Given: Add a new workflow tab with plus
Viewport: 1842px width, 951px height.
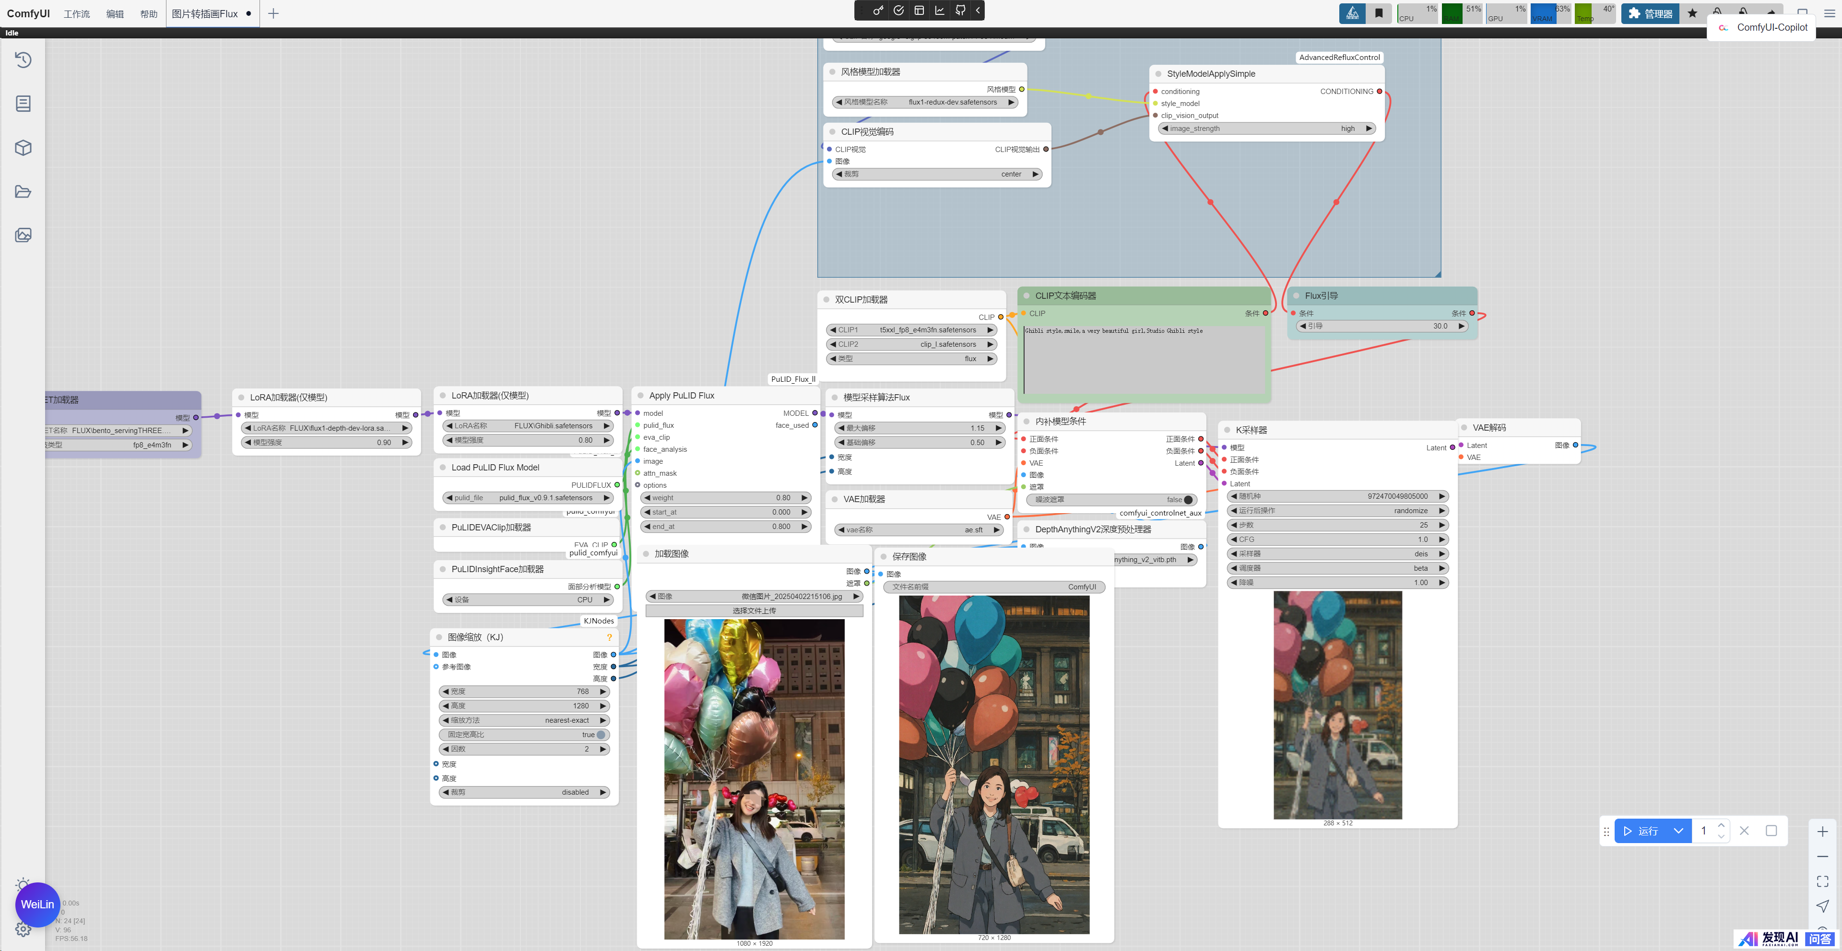Looking at the screenshot, I should [x=273, y=13].
